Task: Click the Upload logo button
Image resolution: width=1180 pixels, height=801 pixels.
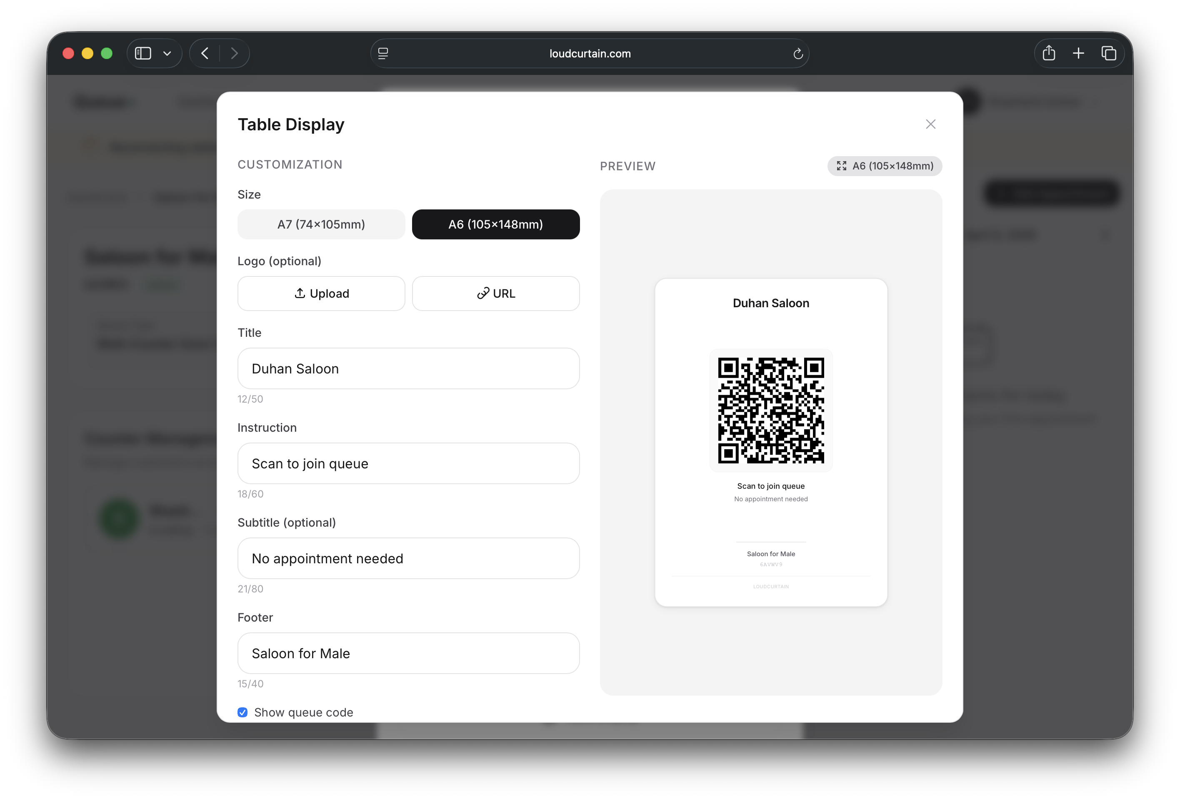Action: tap(321, 293)
